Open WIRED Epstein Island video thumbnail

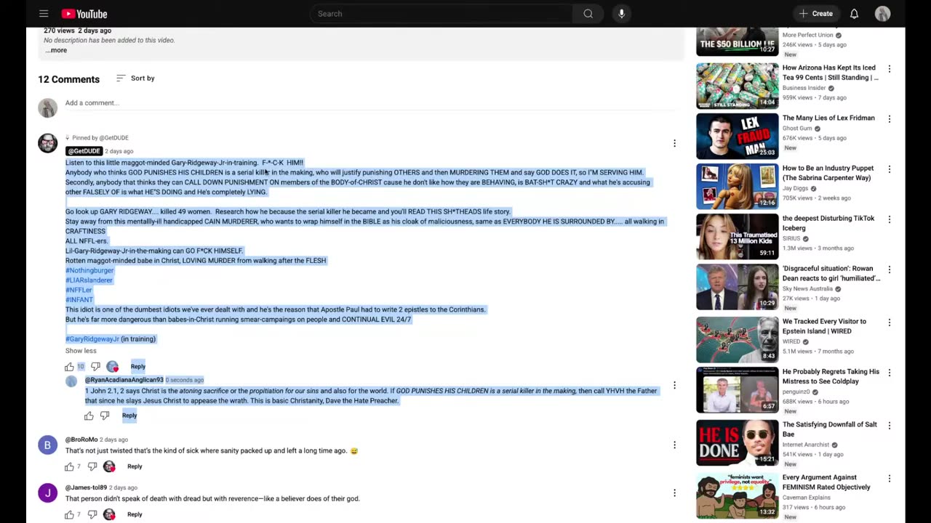click(x=737, y=339)
